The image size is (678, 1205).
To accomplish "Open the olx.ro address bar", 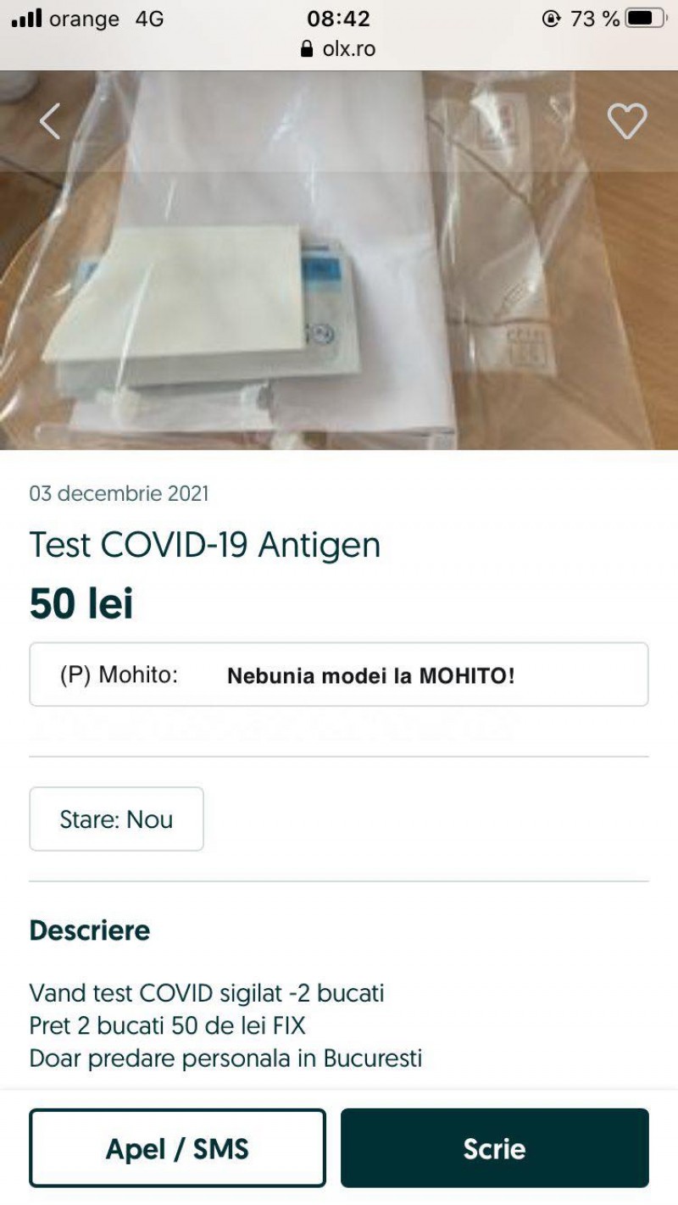I will click(339, 49).
